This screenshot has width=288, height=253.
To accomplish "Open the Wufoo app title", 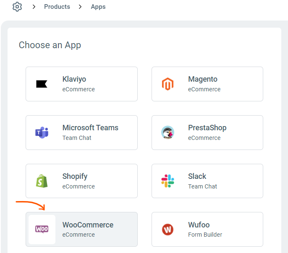I will tap(199, 225).
